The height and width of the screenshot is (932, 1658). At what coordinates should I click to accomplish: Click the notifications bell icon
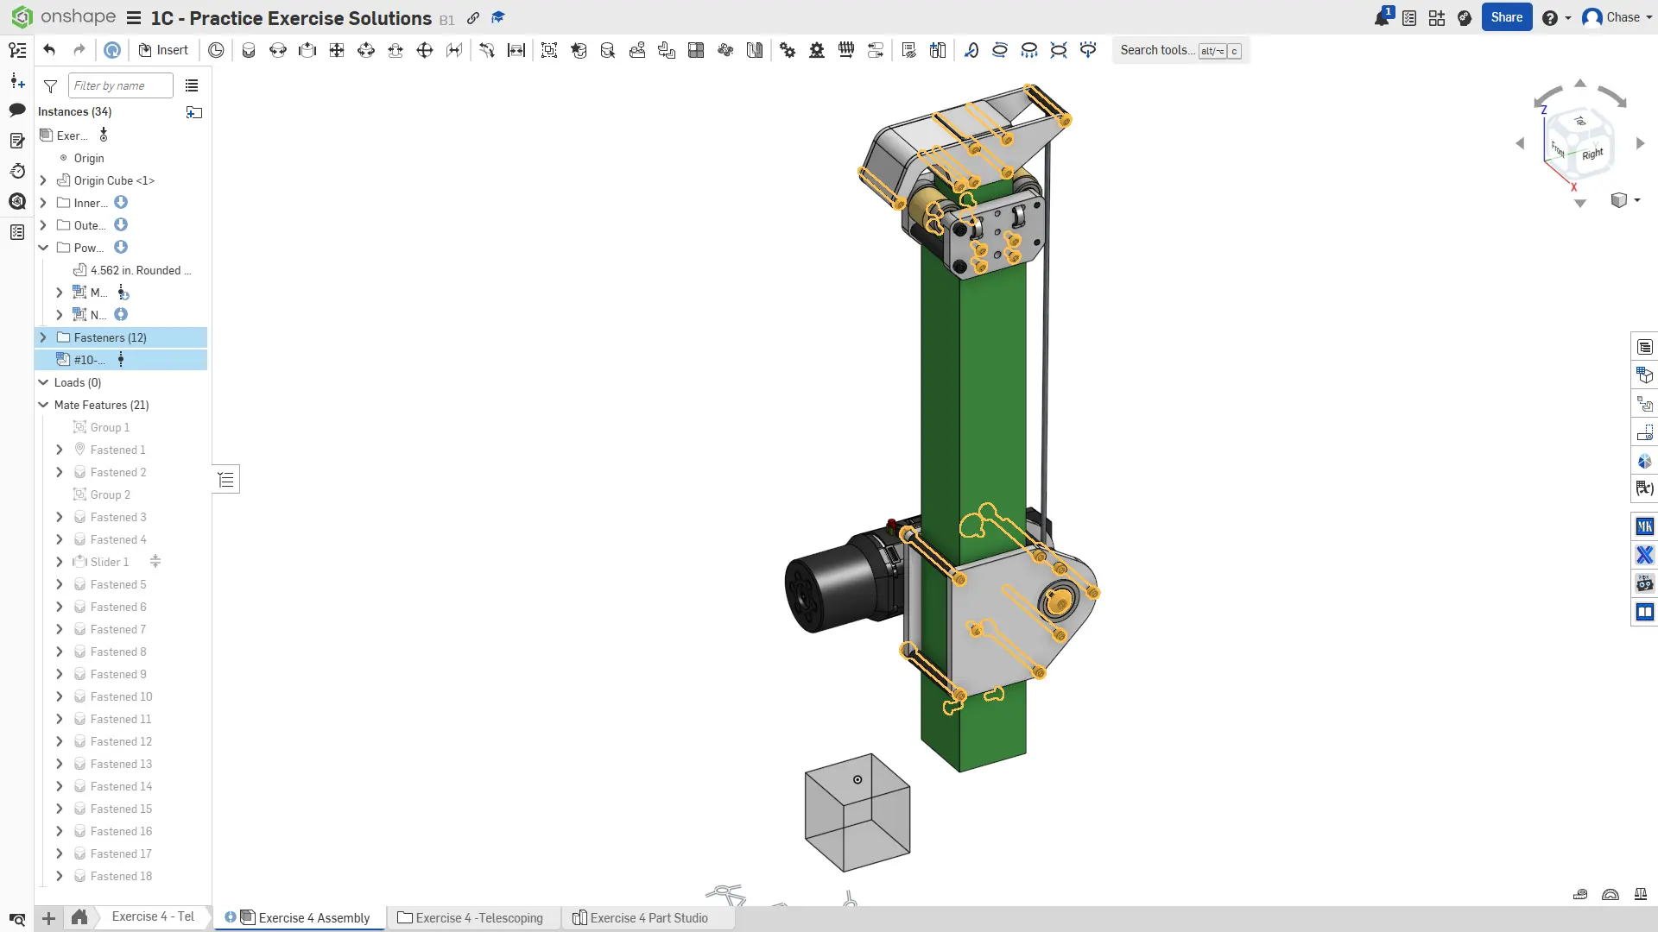pyautogui.click(x=1382, y=17)
